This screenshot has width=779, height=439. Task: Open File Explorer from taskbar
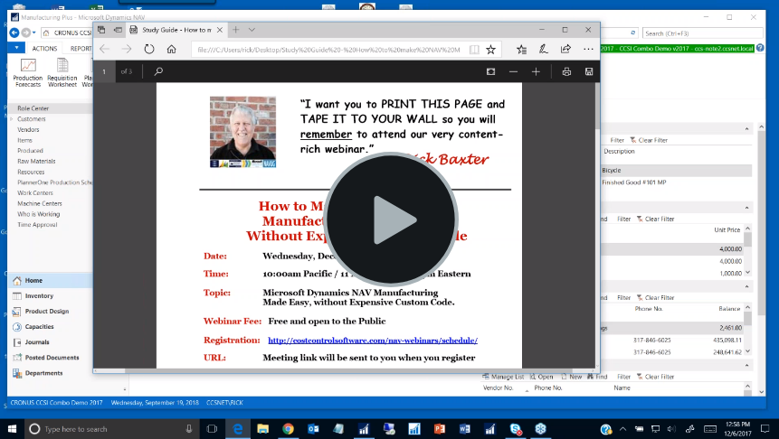[x=262, y=429]
